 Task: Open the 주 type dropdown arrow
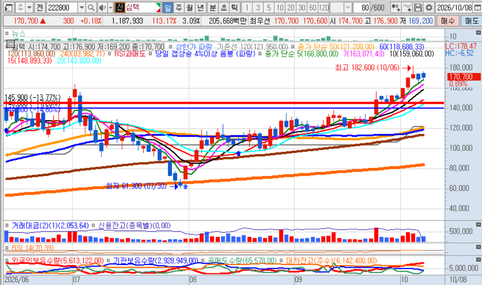(x=29, y=7)
